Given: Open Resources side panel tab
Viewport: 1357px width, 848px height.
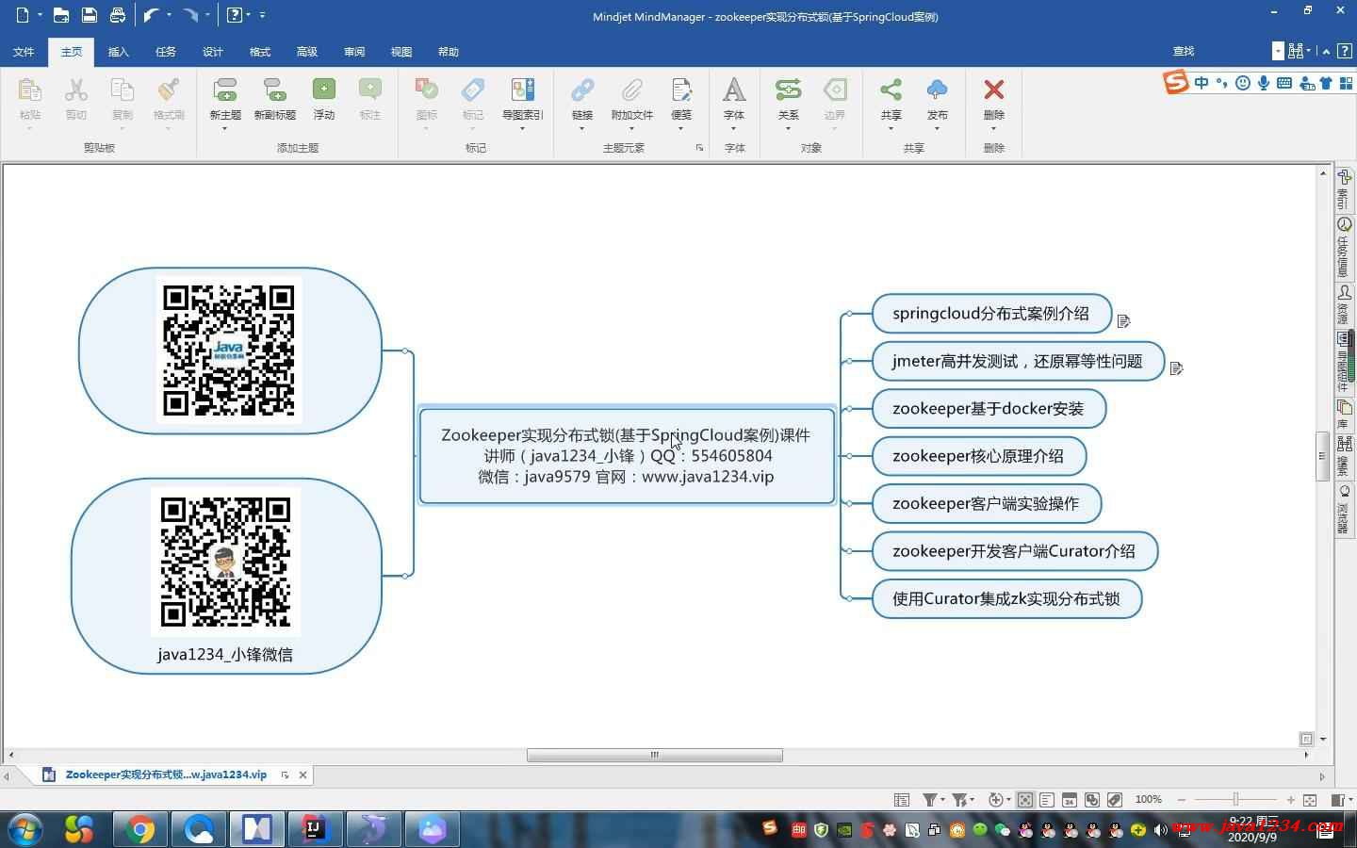Looking at the screenshot, I should [x=1344, y=304].
